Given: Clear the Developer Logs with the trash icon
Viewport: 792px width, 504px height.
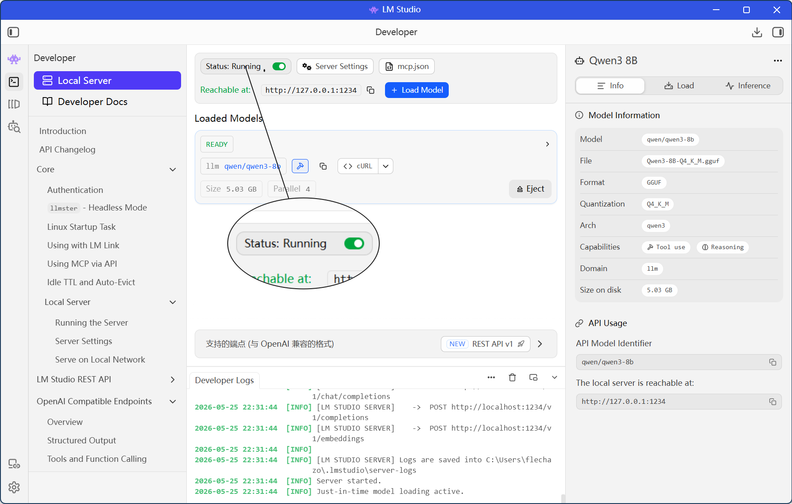Looking at the screenshot, I should [x=512, y=377].
